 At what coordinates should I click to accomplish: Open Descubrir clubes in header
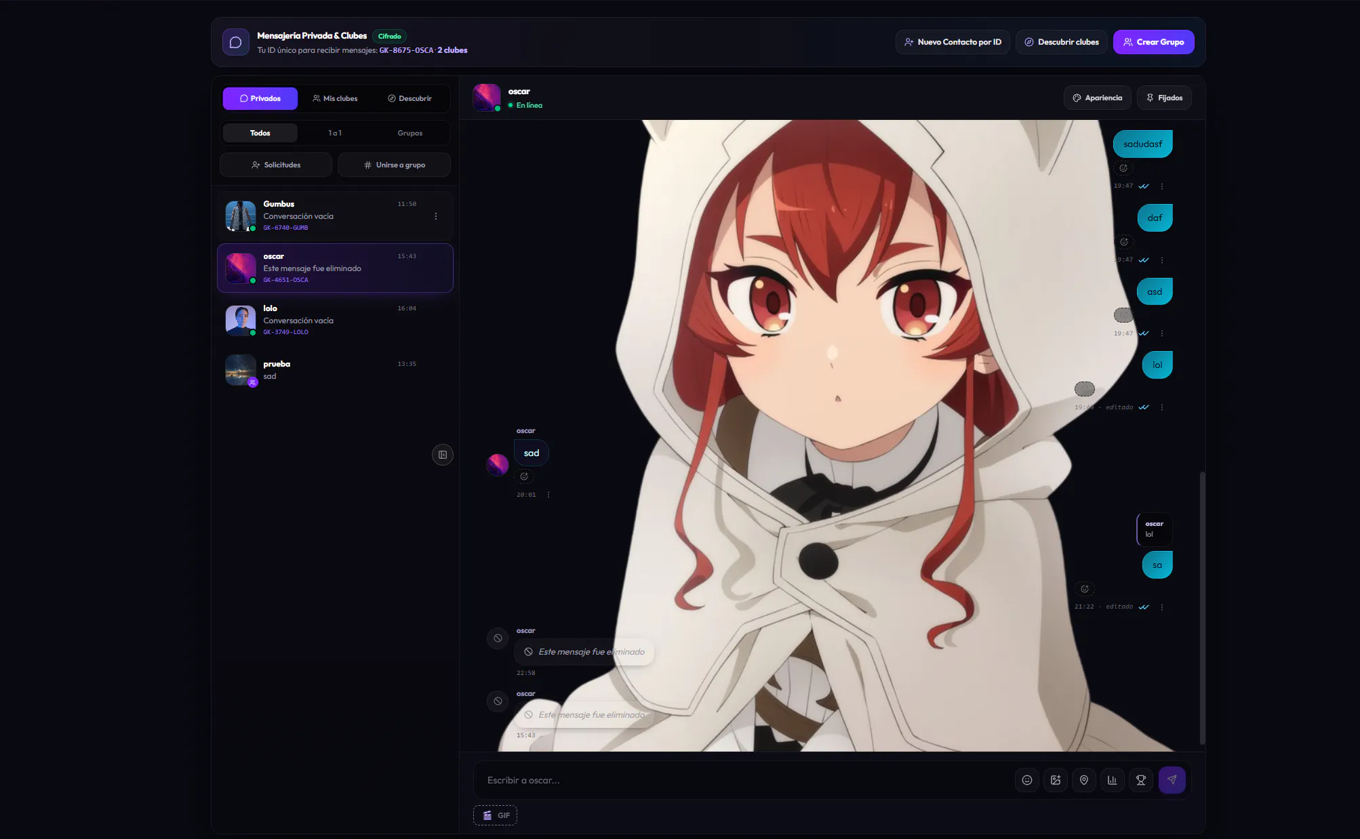click(x=1062, y=42)
